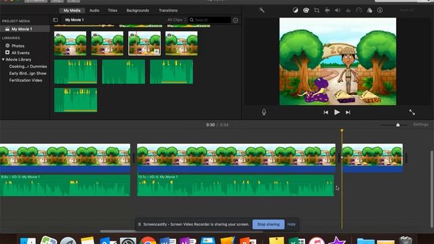
Task: Open the Speed speedometer tool
Action: (359, 10)
